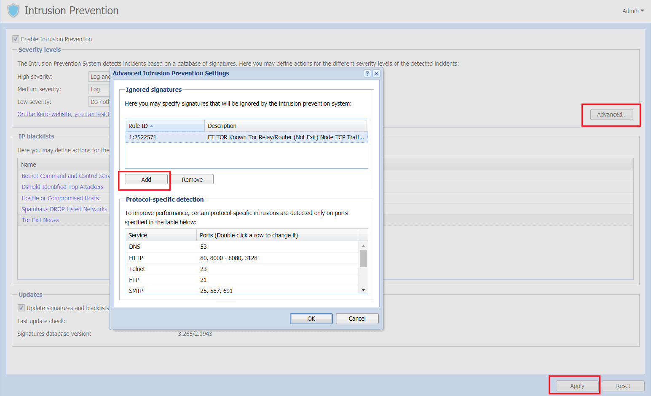The image size is (651, 396).
Task: Open the Low severity action dropdown
Action: (x=99, y=102)
